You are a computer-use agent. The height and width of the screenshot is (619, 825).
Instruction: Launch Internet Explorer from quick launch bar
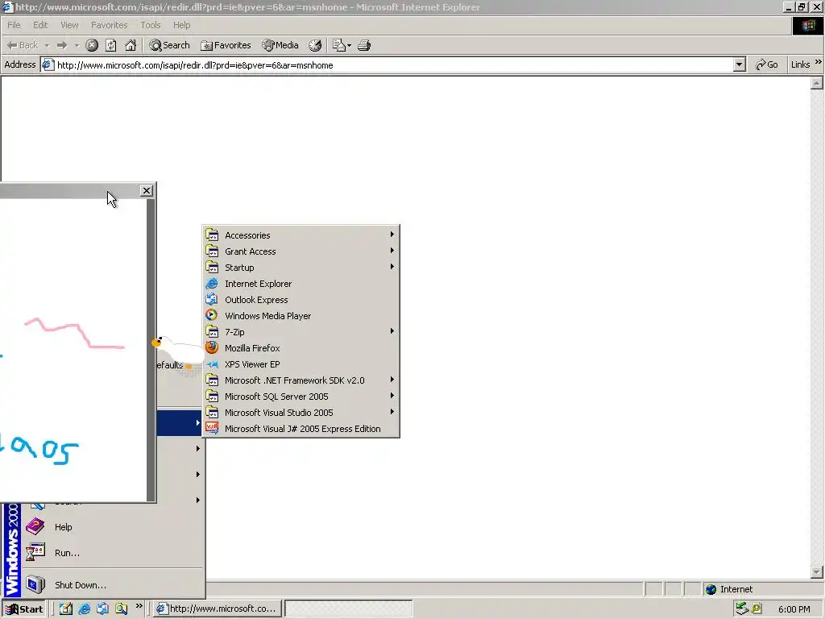[x=84, y=609]
